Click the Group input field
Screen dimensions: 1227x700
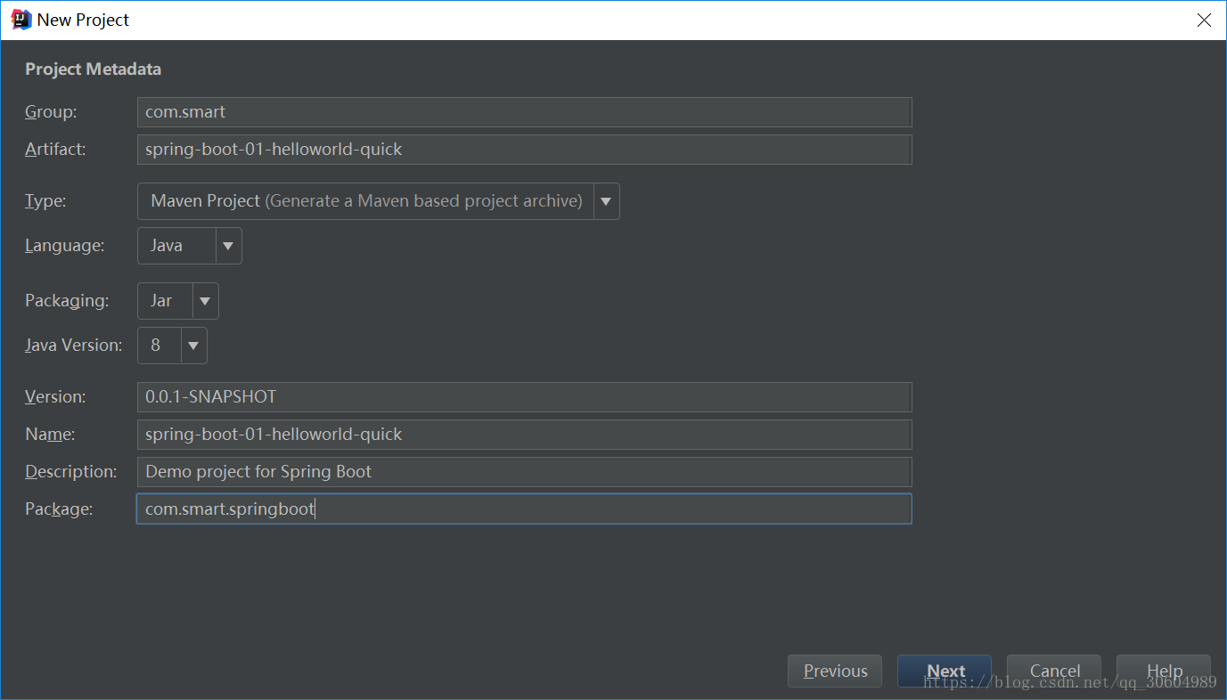point(524,112)
